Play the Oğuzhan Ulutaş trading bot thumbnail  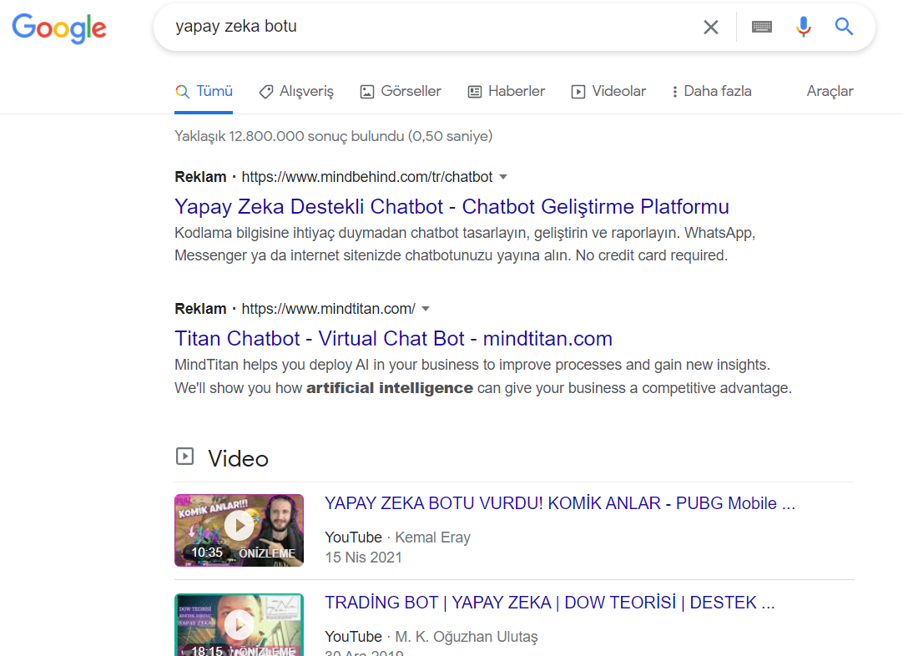[239, 625]
